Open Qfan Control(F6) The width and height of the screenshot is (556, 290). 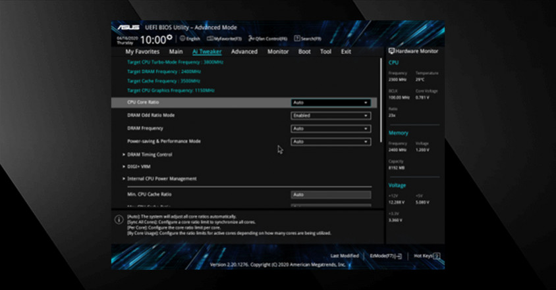267,39
